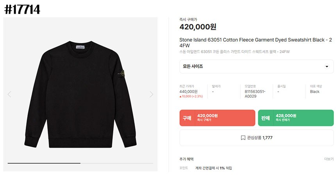This screenshot has height=189, width=336.
Task: Click the dropdown arrow for 모든 사이즈
Action: pyautogui.click(x=327, y=66)
